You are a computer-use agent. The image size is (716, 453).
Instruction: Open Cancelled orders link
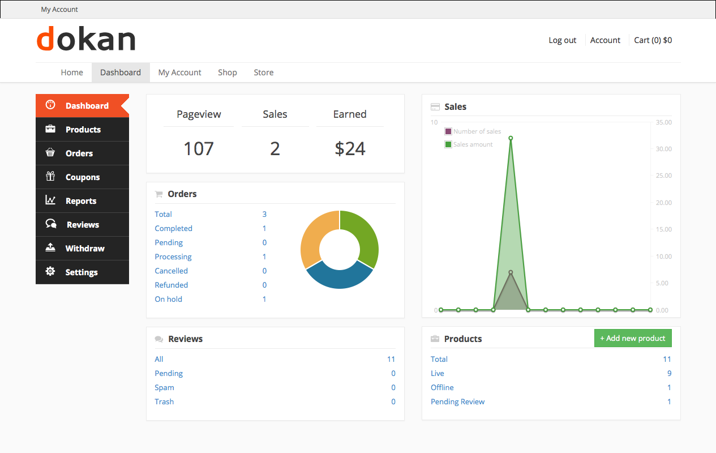(x=172, y=271)
